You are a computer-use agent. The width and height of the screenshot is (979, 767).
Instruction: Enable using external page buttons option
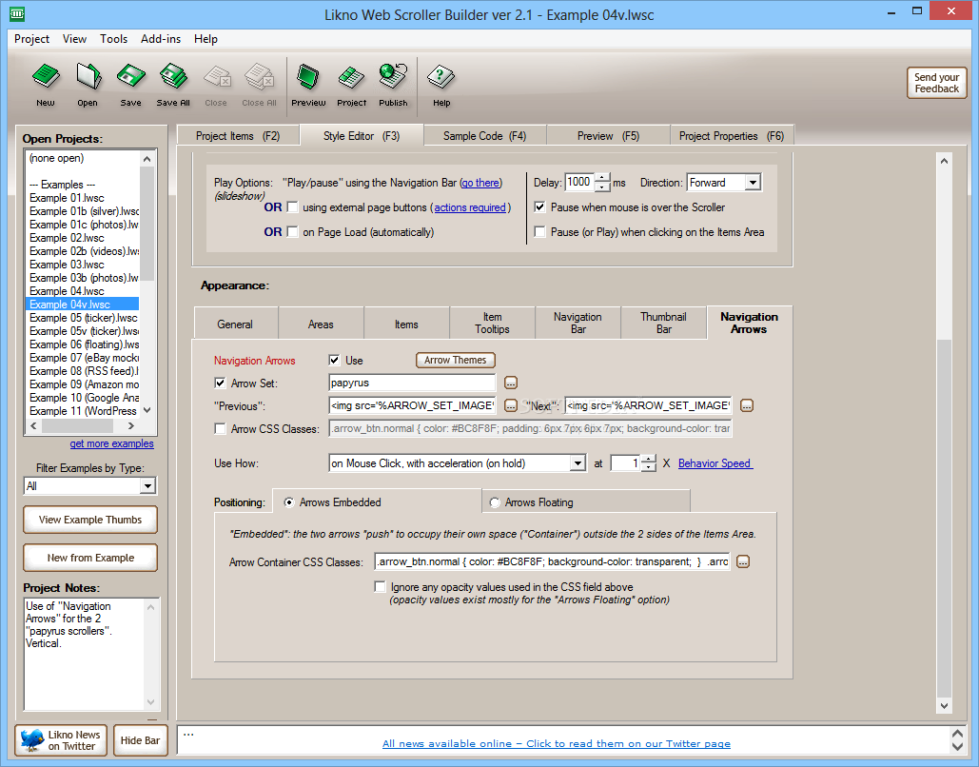coord(292,206)
